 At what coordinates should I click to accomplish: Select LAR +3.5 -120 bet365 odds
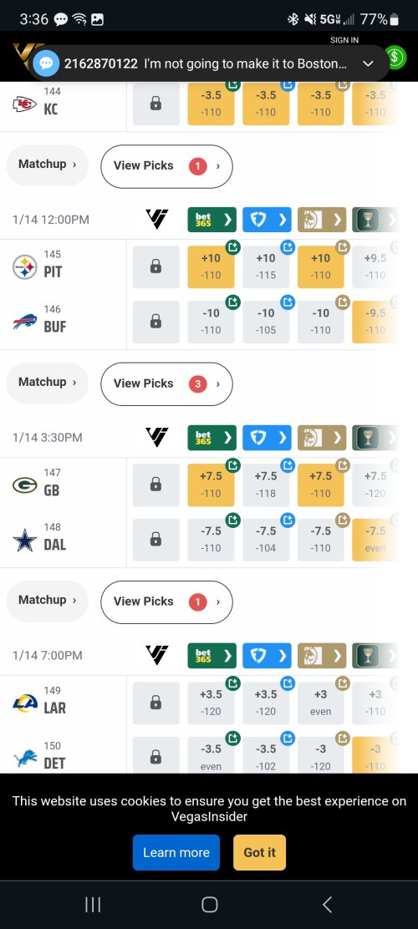click(211, 703)
